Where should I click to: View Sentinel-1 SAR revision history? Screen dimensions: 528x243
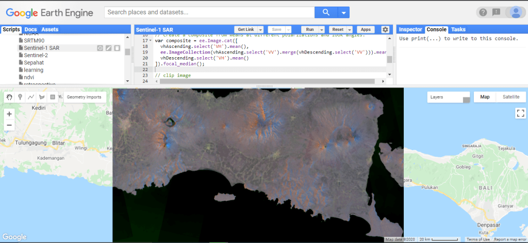pos(100,48)
